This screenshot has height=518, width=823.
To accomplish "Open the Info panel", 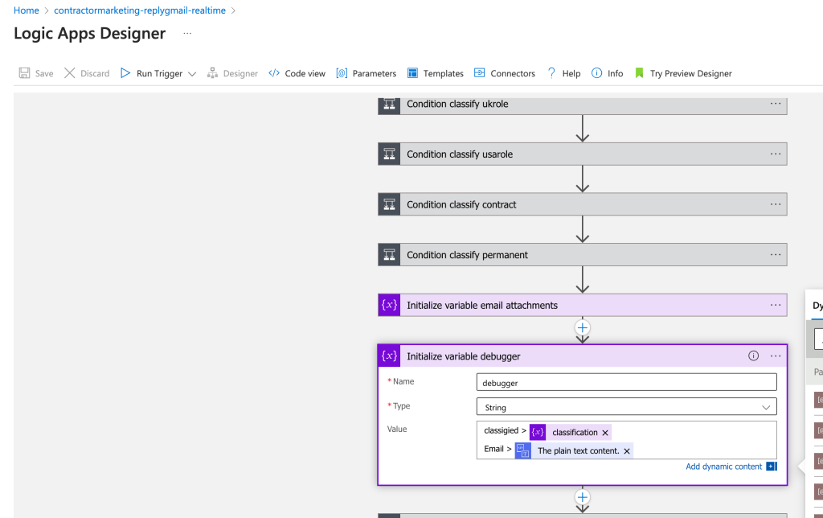I will [608, 73].
